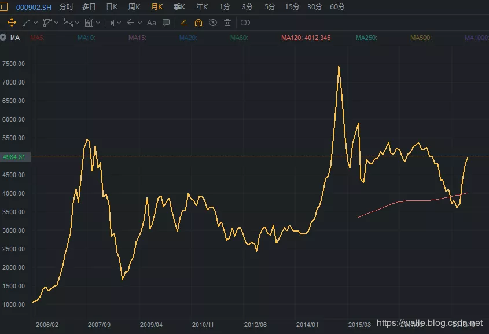Viewport: 489px width, 334px height.
Task: Click the 2007/09 date axis label
Action: point(99,325)
